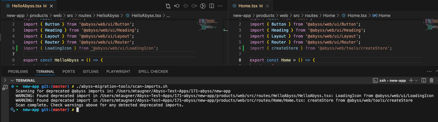The width and height of the screenshot is (438, 122).
Task: Open more actions ellipsis in left editor toolbar
Action: tap(220, 6)
